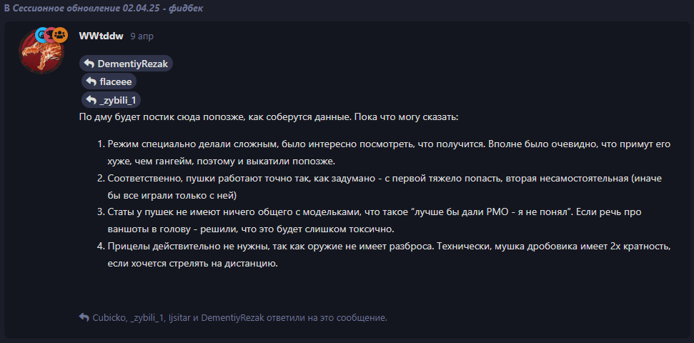Open the WWtddw username profile link
Viewport: 694px width, 343px height.
101,36
